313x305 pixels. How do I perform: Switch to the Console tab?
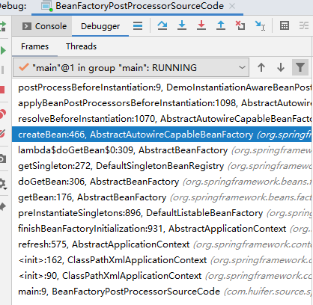tap(44, 26)
